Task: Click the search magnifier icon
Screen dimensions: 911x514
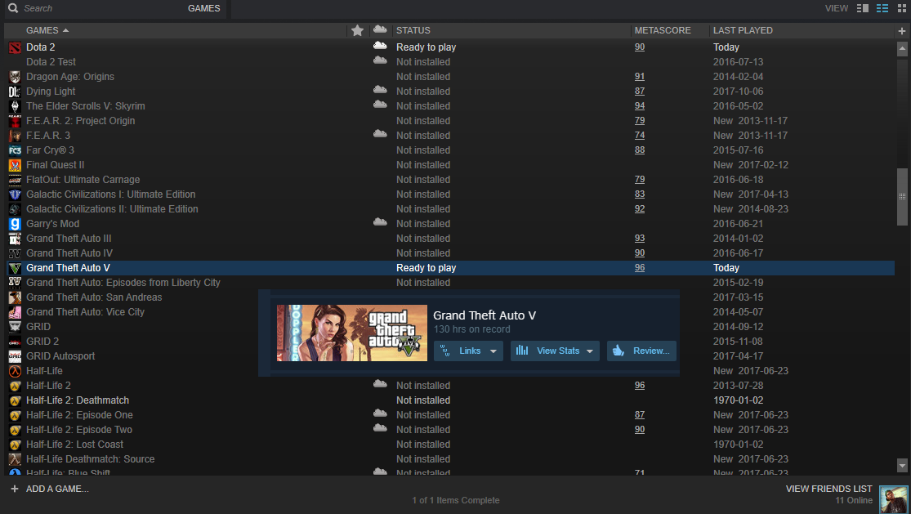Action: pos(13,8)
